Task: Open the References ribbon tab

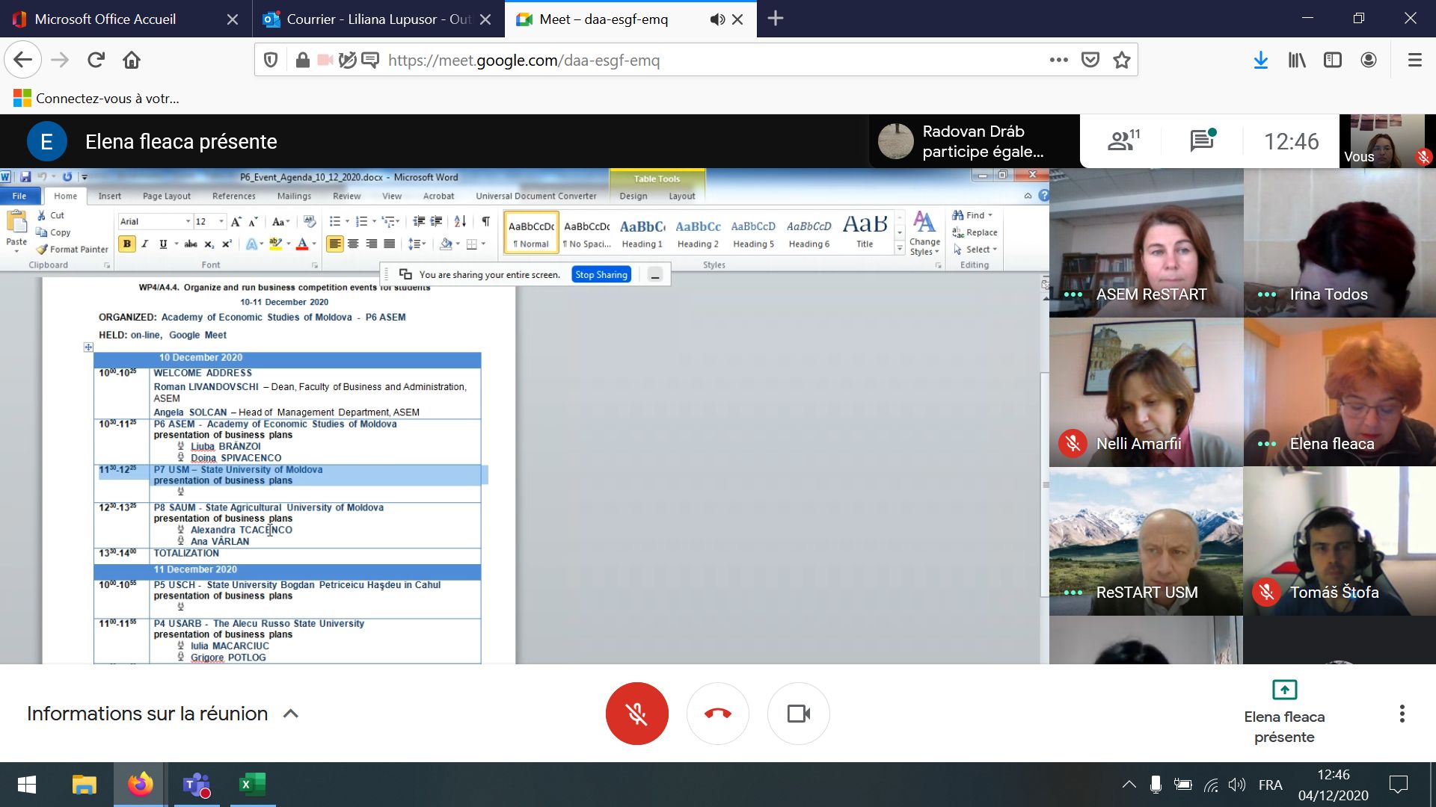Action: click(233, 196)
